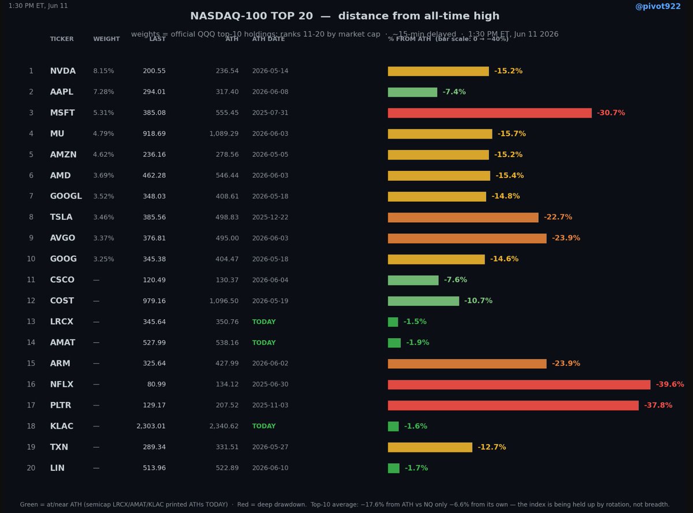Viewport: 693px width, 513px height.
Task: Click the LRCX ticker
Action: (62, 322)
